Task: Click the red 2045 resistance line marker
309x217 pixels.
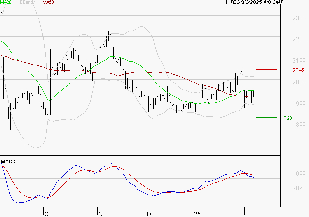Action: pos(266,70)
